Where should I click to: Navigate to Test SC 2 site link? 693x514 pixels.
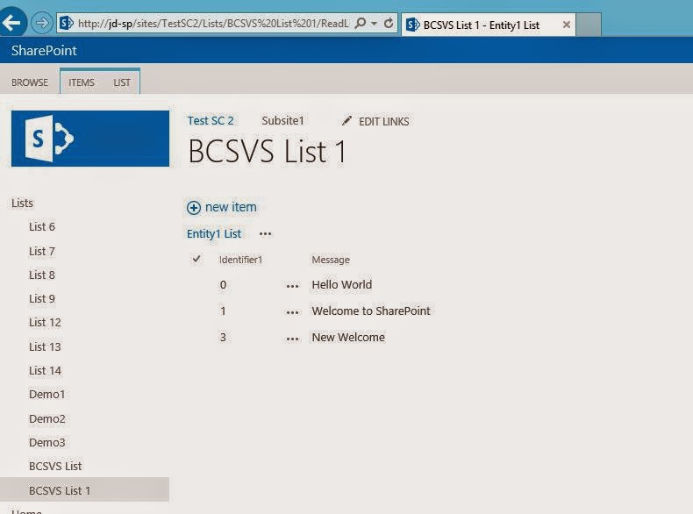tap(211, 121)
